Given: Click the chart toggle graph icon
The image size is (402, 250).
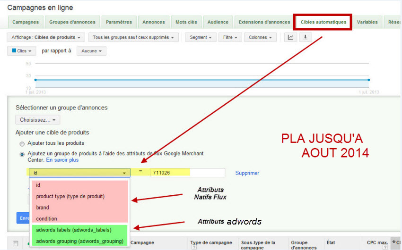Looking at the screenshot, I should [290, 37].
